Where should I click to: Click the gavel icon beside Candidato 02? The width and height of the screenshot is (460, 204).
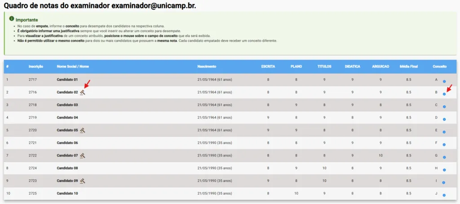click(x=82, y=92)
